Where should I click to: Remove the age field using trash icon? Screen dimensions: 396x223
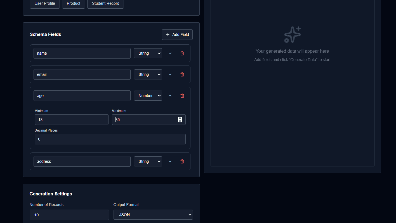tap(182, 96)
